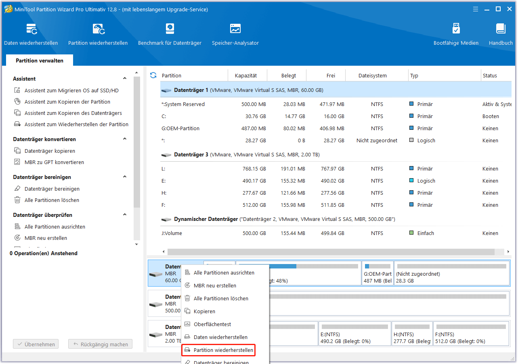Click the left arrow of horizontal scrollbar

[164, 252]
